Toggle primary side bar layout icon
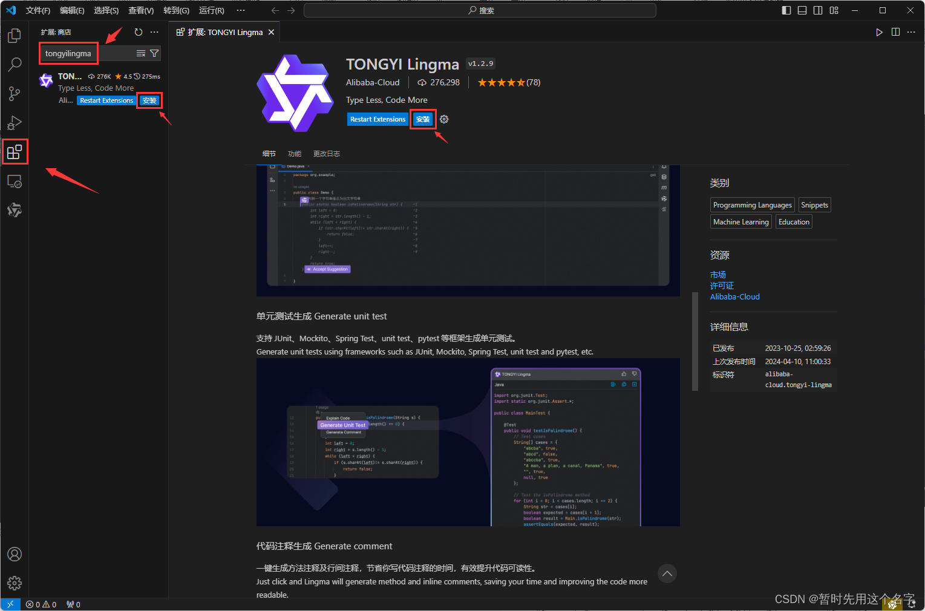This screenshot has width=925, height=611. (786, 10)
